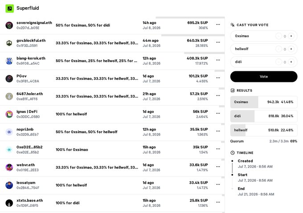Screen dimensions: 303x213
Task: Open PGov avatar icon
Action: (x=9, y=79)
